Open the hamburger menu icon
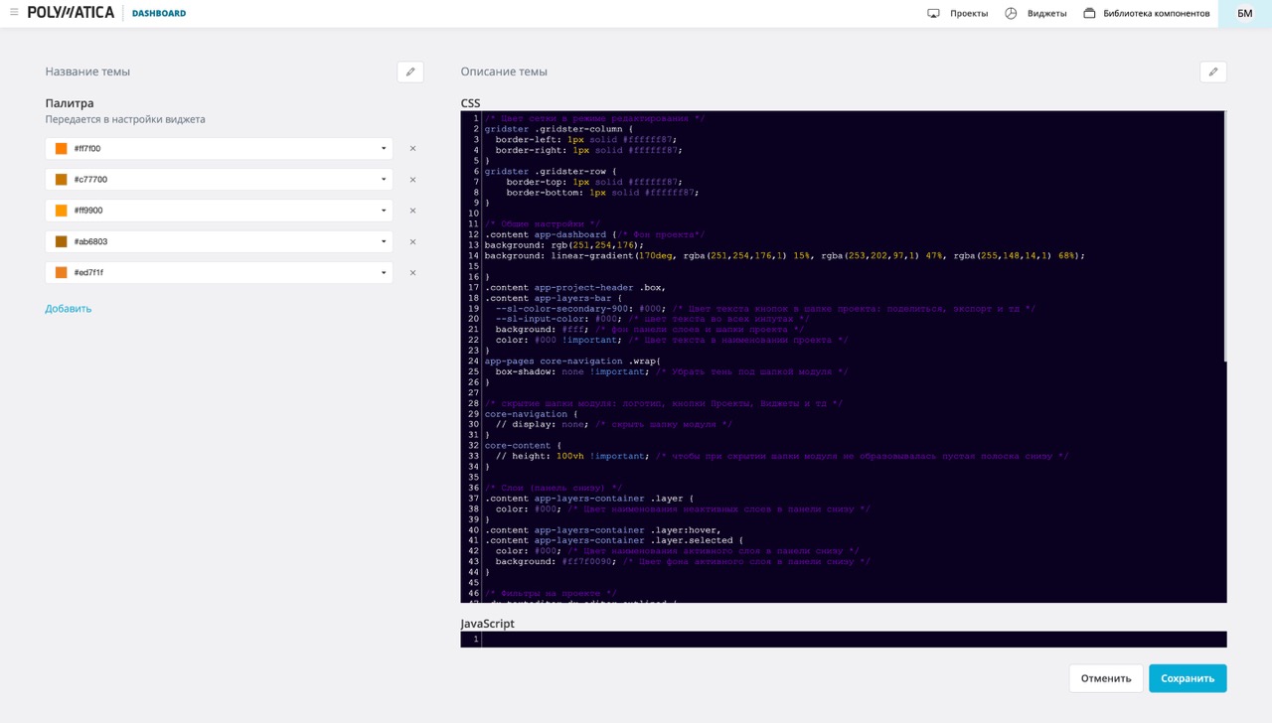Viewport: 1272px width, 723px height. click(x=14, y=13)
